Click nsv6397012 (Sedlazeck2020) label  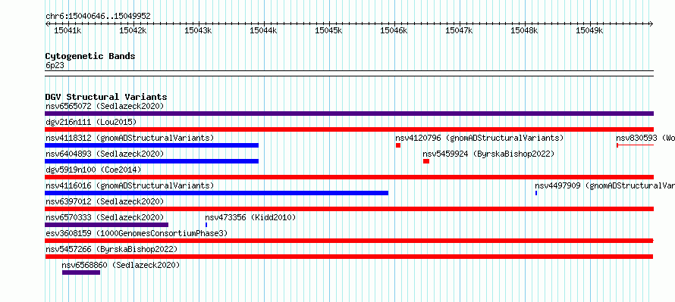(105, 201)
